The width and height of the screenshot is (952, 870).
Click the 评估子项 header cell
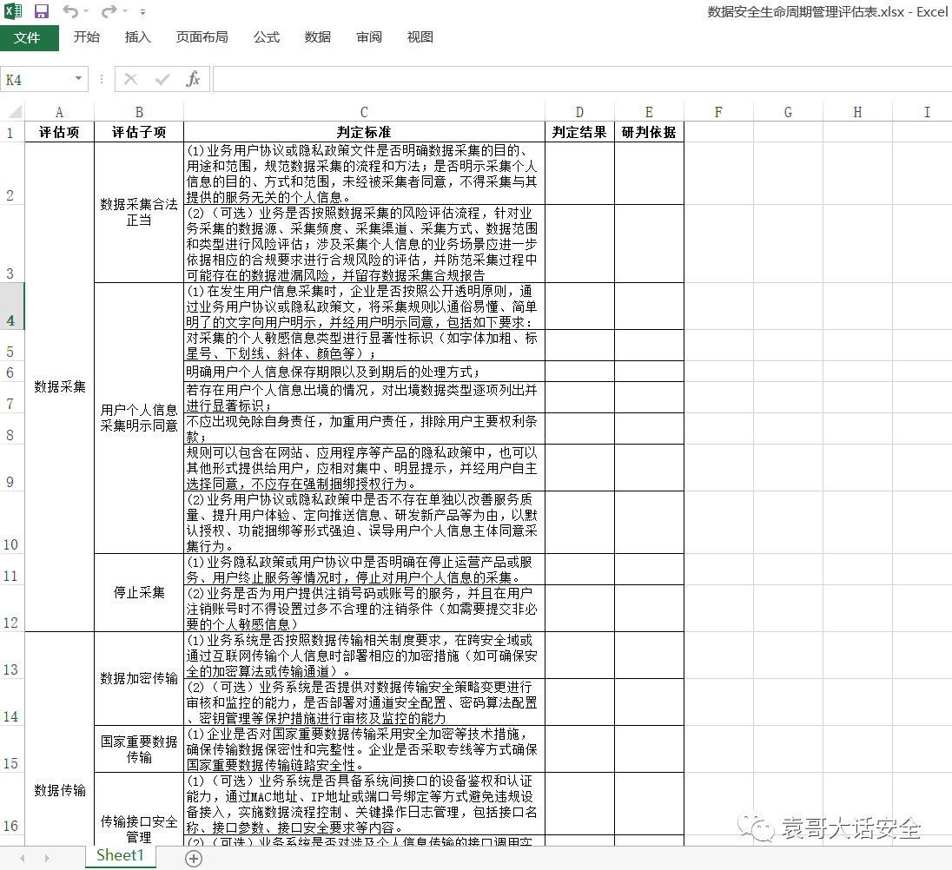coord(138,132)
